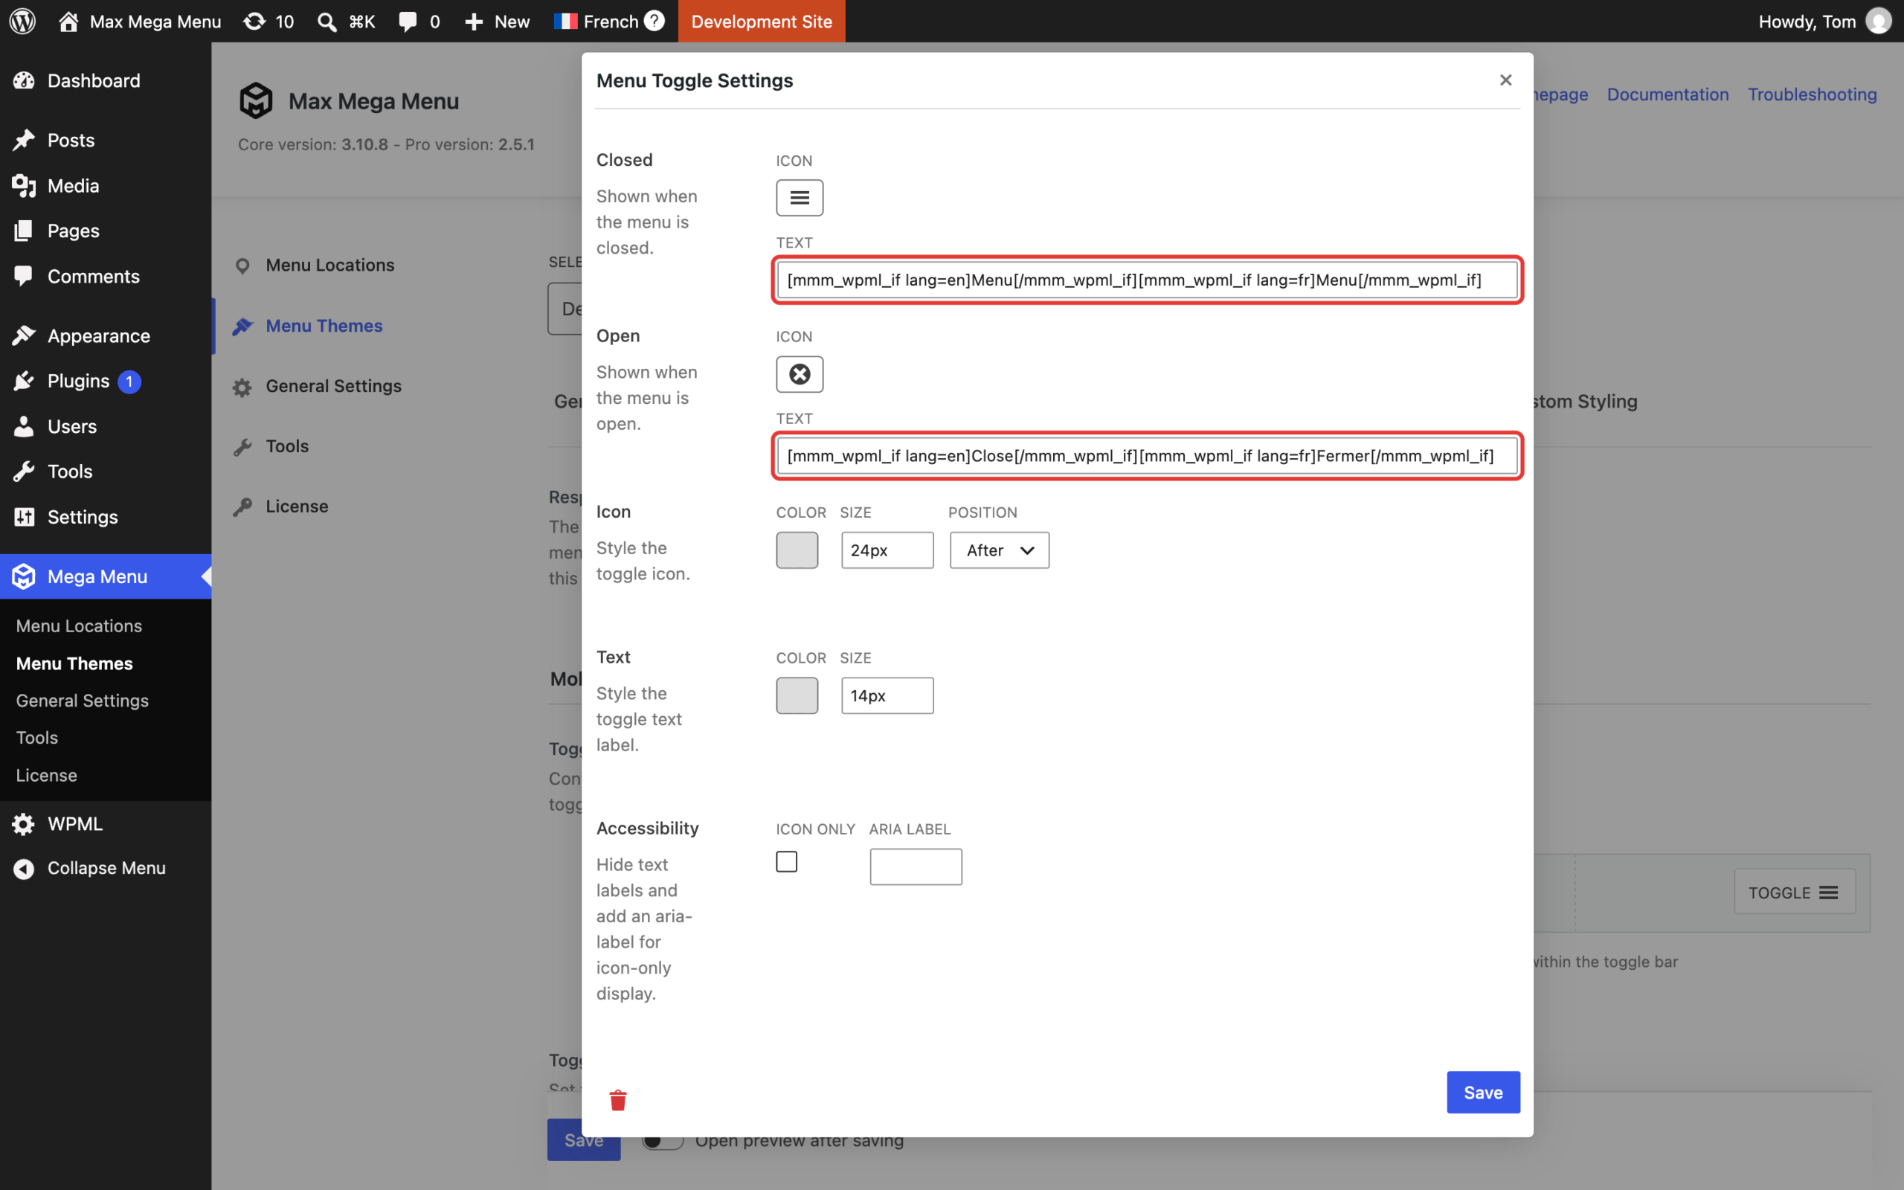
Task: Open Max Mega Menu site menu in admin bar
Action: click(140, 22)
